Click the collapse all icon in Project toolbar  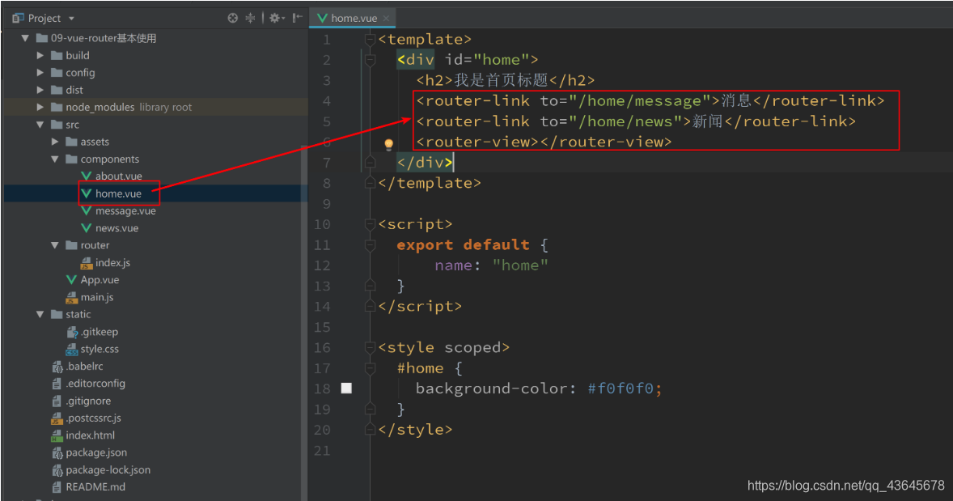click(250, 19)
